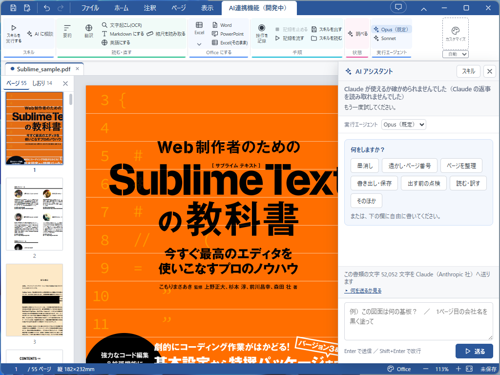500x375 pixels.
Task: Click the 要約 summarize icon
Action: (x=67, y=31)
